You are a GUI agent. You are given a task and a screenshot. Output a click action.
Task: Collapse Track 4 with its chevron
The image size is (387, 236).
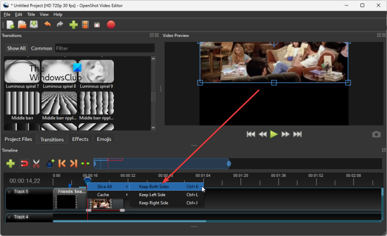point(9,217)
